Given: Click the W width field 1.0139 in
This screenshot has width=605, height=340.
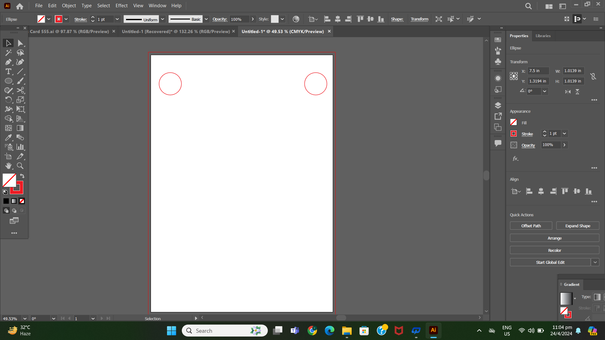Looking at the screenshot, I should [573, 71].
